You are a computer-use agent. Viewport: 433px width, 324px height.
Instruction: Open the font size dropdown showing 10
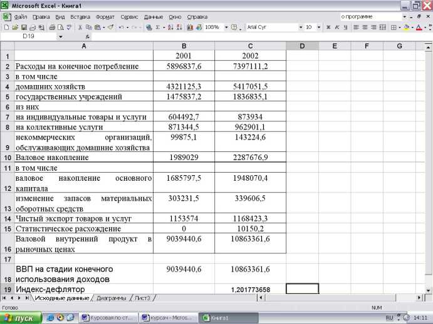(x=319, y=28)
